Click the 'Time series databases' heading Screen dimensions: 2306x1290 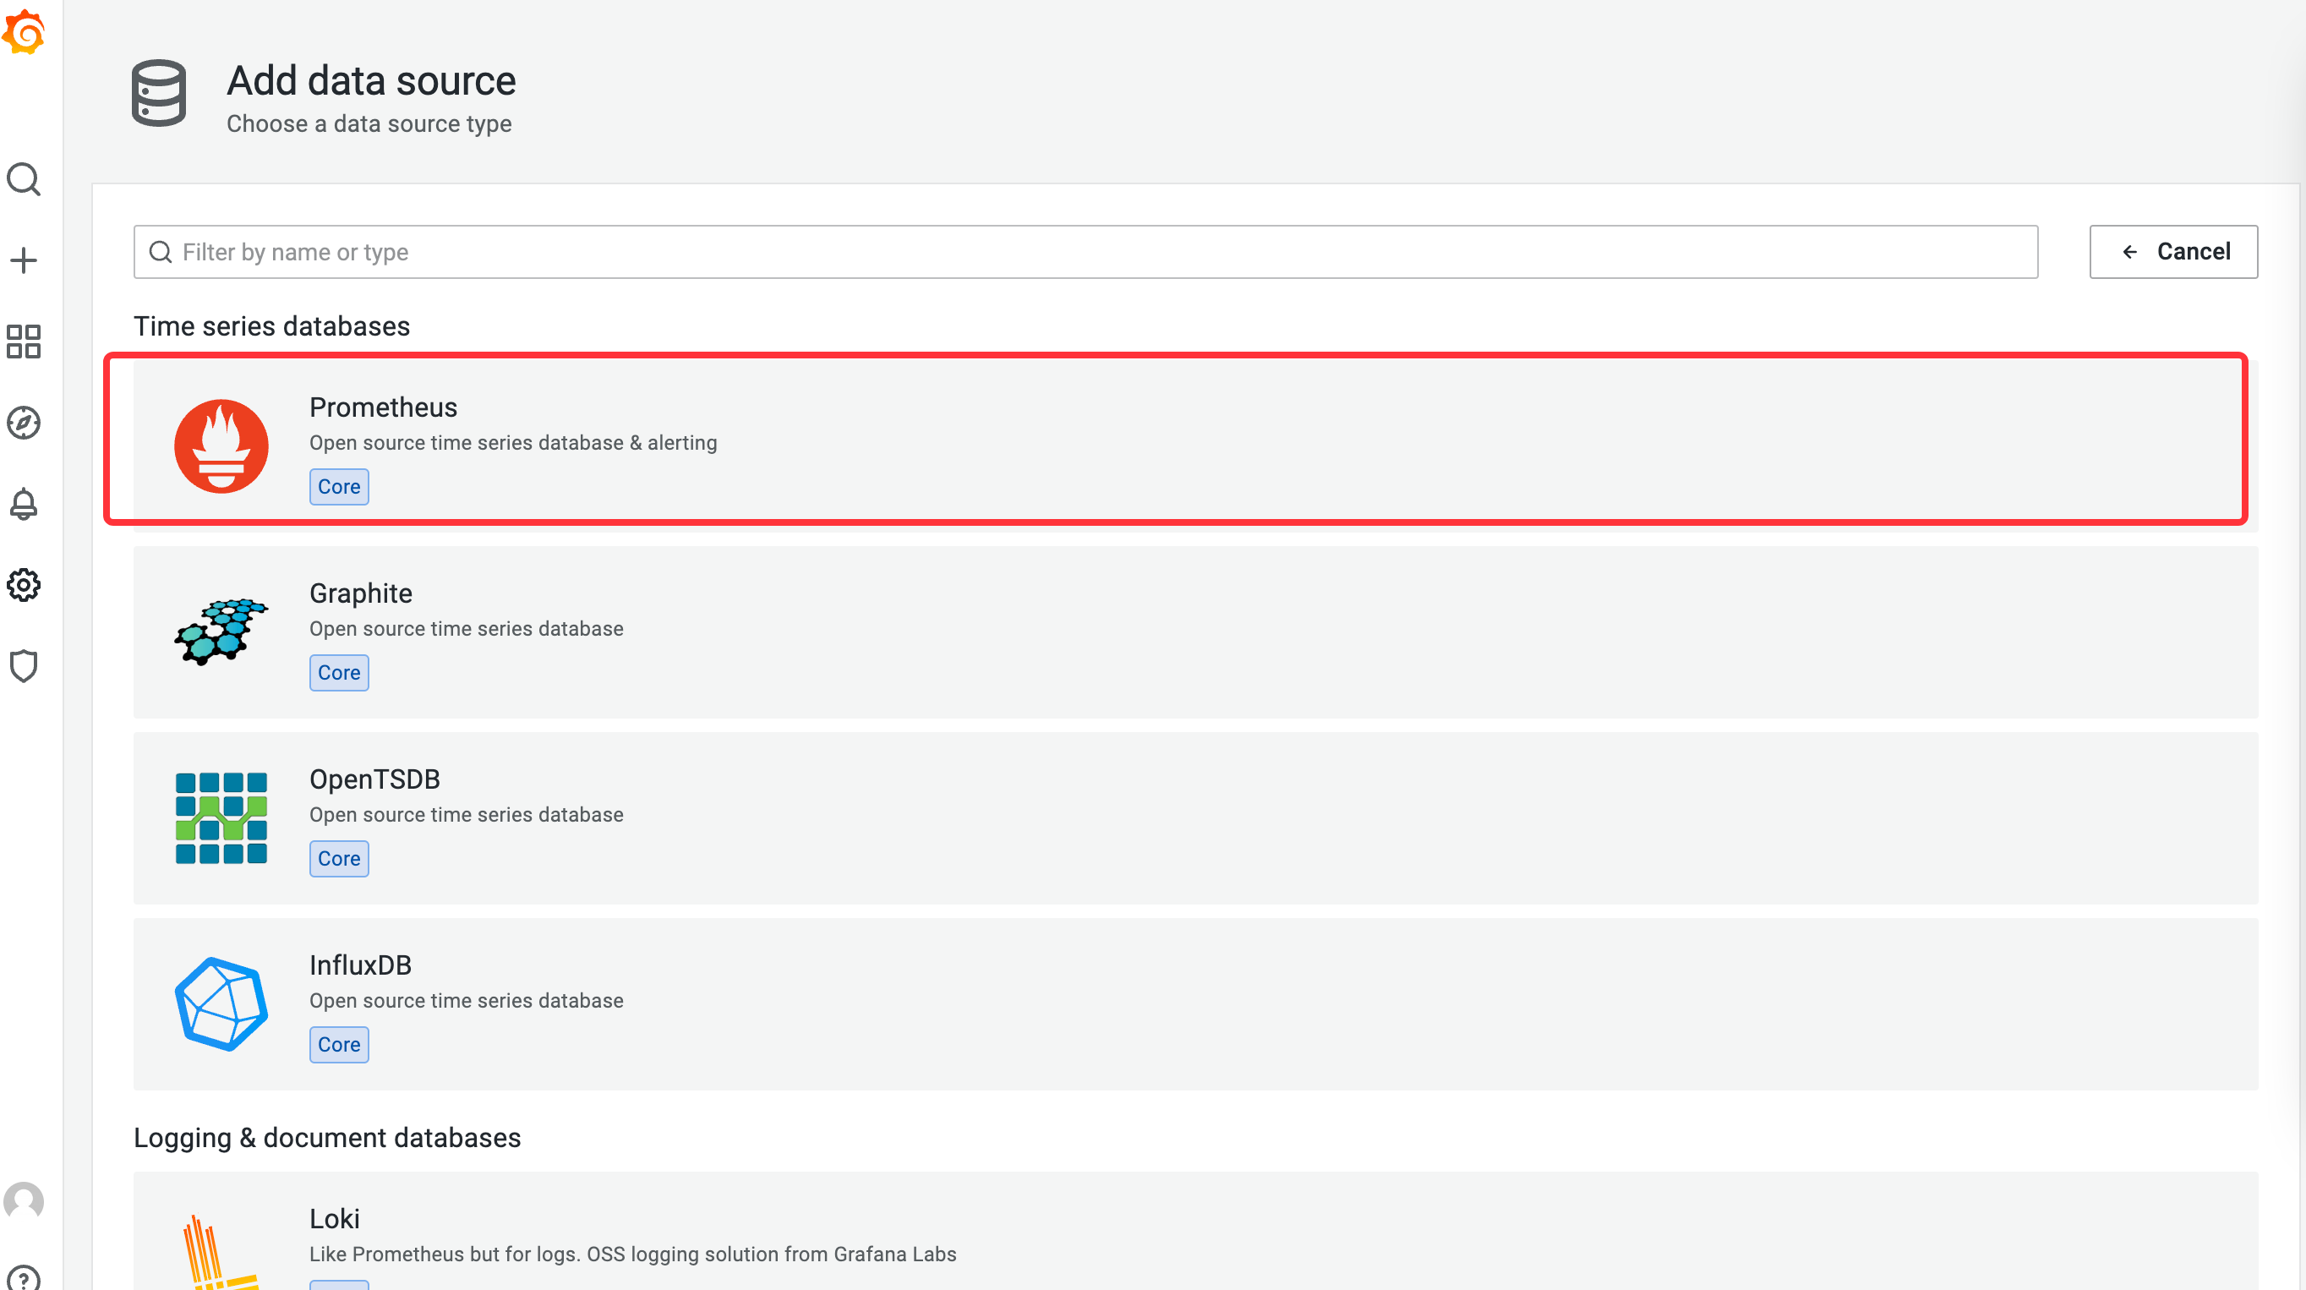[x=271, y=325]
